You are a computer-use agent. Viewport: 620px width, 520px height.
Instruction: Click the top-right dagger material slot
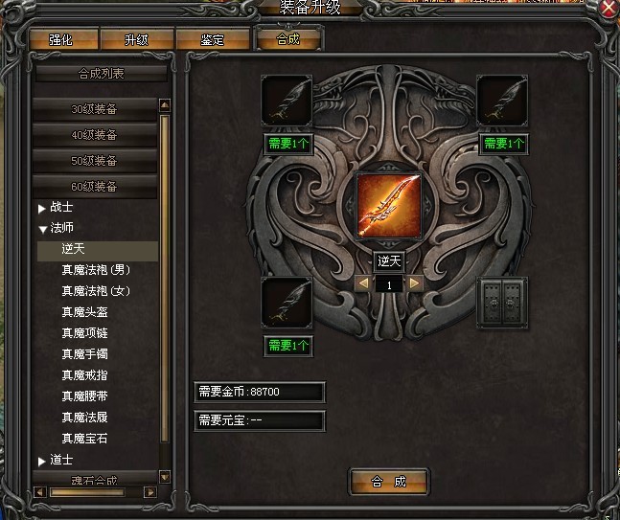(x=502, y=101)
